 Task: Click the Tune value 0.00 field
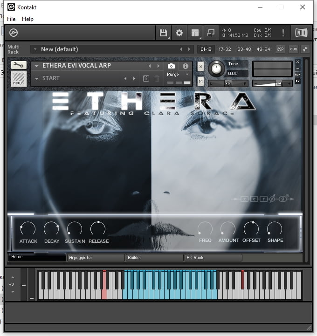click(x=236, y=74)
